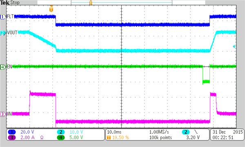Click the trigger marker in record overview bar
The image size is (245, 147).
pyautogui.click(x=91, y=2)
